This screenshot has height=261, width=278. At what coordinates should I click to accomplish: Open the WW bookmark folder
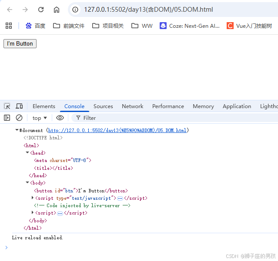142,26
